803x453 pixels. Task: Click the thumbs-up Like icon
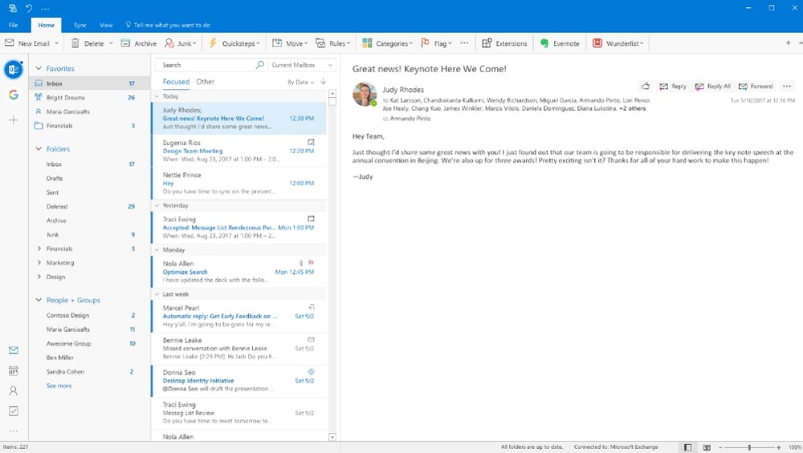646,86
